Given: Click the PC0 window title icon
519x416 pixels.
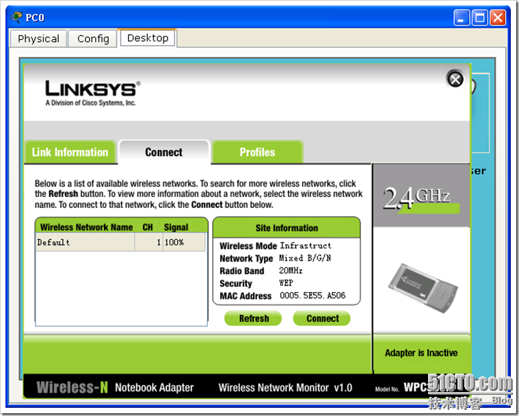Looking at the screenshot, I should (16, 17).
